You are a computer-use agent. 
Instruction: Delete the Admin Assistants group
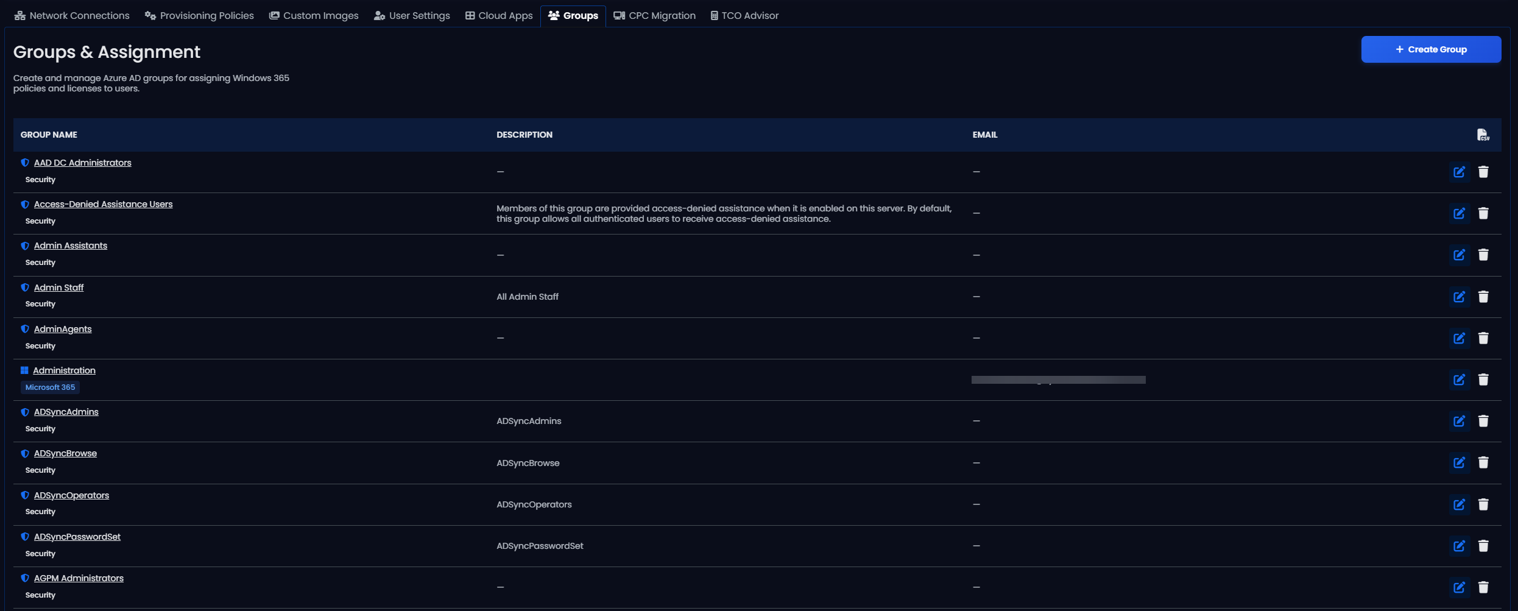[1483, 255]
